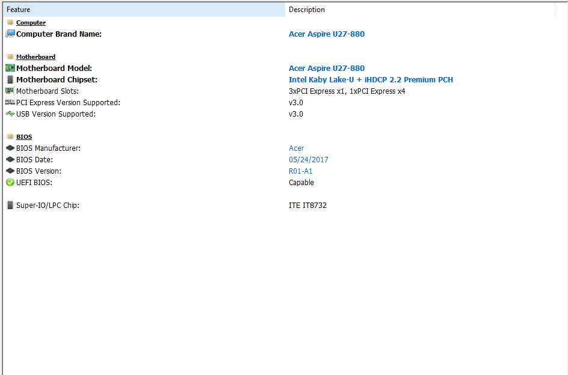
Task: Select the BIOS Version label
Action: click(39, 171)
